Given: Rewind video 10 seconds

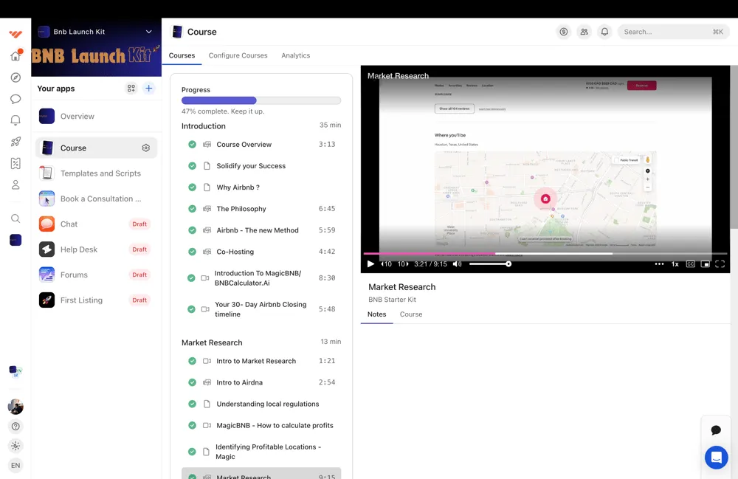Looking at the screenshot, I should [387, 264].
